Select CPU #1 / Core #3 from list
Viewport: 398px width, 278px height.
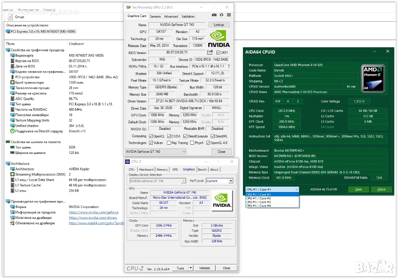click(x=258, y=202)
